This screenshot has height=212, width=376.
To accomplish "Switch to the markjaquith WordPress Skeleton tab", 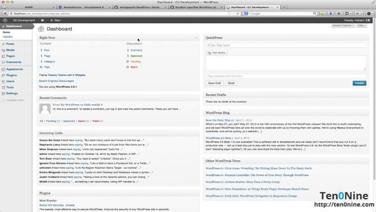I will (140, 7).
